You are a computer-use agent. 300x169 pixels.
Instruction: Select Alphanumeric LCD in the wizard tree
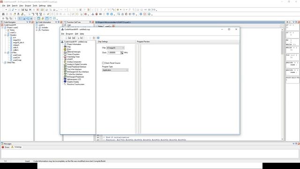[x=74, y=79]
